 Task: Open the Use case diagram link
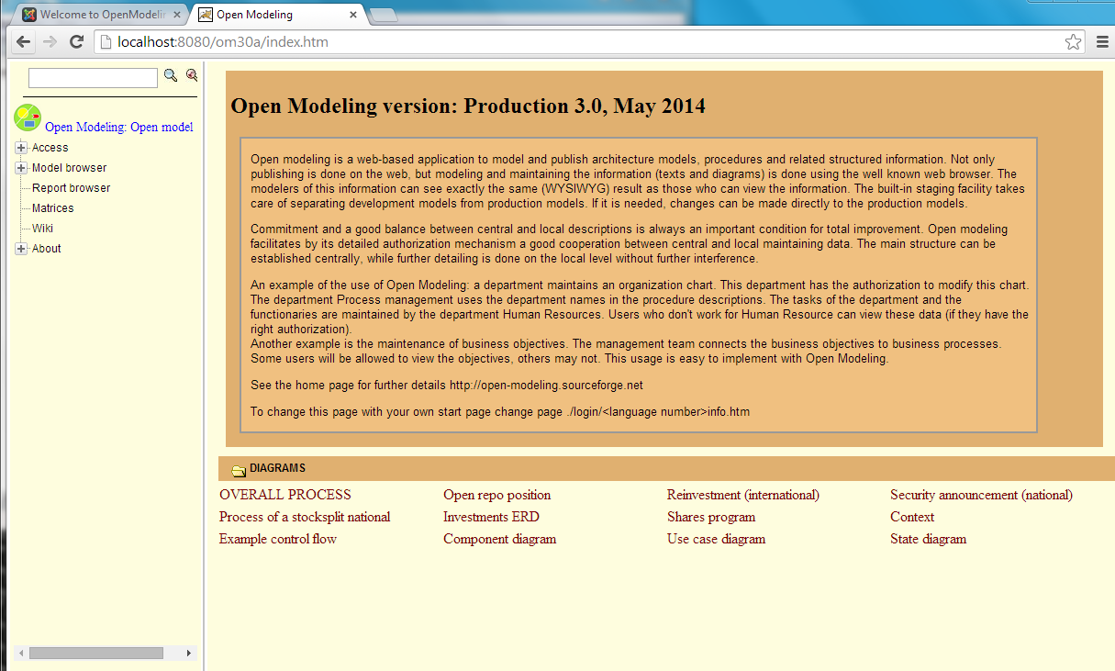click(716, 539)
